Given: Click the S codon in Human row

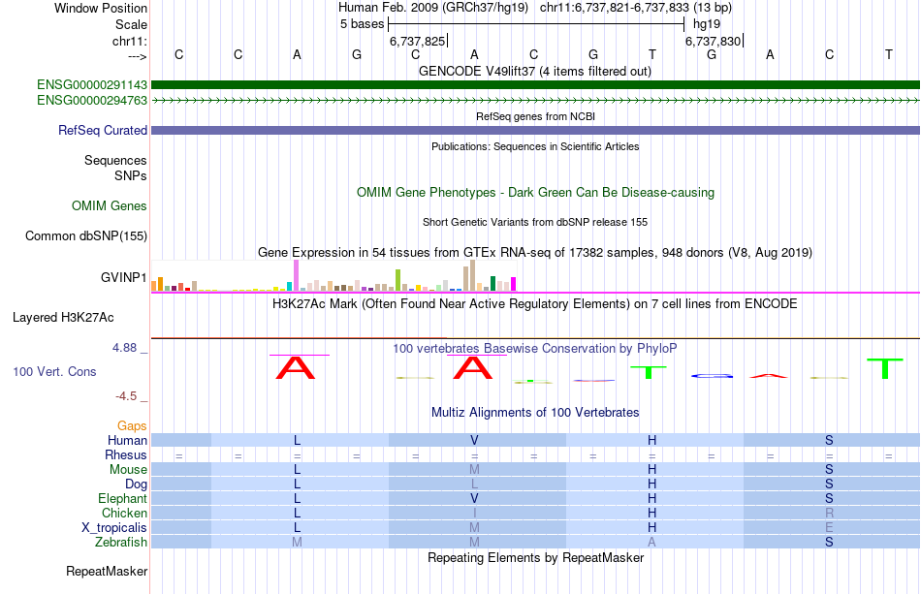Looking at the screenshot, I should tap(829, 440).
